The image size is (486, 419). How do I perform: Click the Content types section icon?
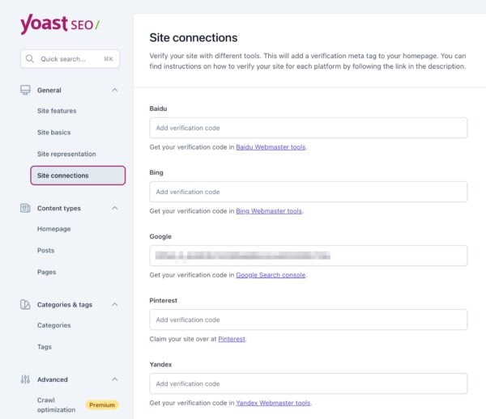(x=25, y=208)
